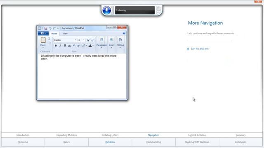
Task: Go to the Commanding chapter
Action: (153, 142)
